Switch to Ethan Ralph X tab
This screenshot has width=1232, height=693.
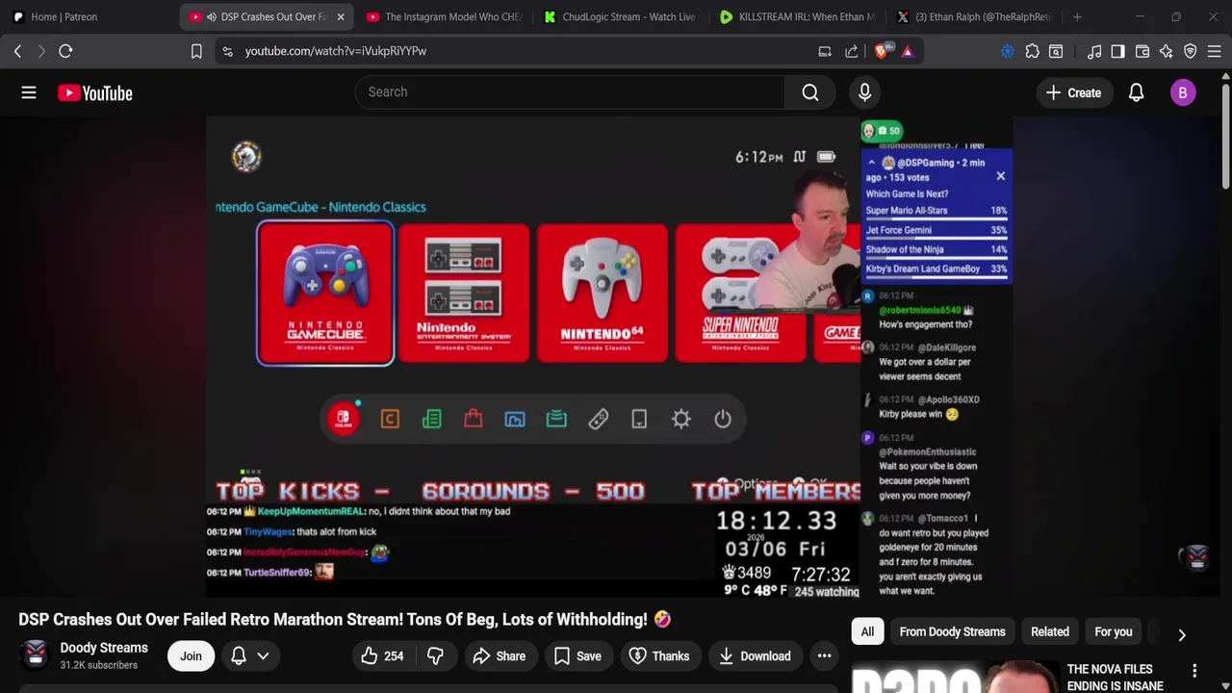(974, 16)
